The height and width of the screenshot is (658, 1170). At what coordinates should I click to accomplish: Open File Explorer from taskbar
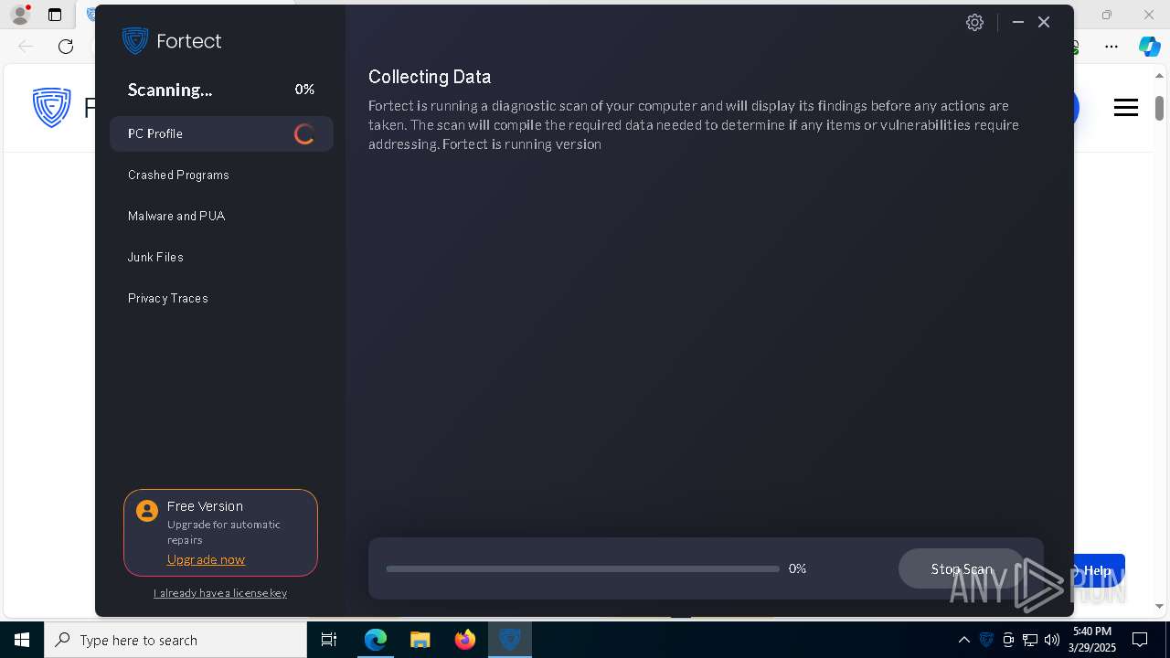coord(420,640)
